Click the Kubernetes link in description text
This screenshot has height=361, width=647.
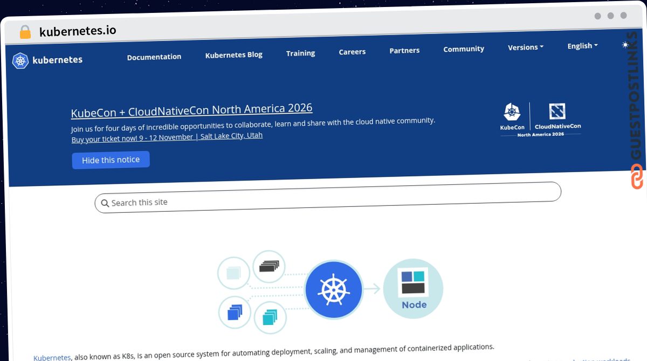coord(52,357)
